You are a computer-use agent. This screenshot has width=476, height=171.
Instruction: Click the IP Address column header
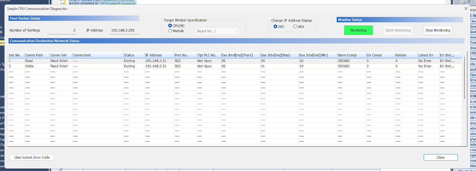(x=159, y=55)
